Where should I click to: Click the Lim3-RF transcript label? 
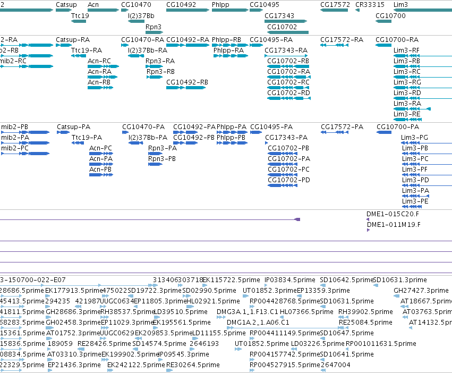406,50
